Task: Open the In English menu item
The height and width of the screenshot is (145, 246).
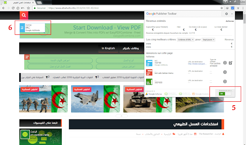Action: 108,48
